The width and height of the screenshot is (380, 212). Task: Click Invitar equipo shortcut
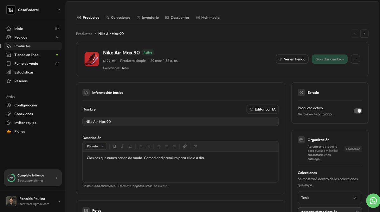[33, 123]
